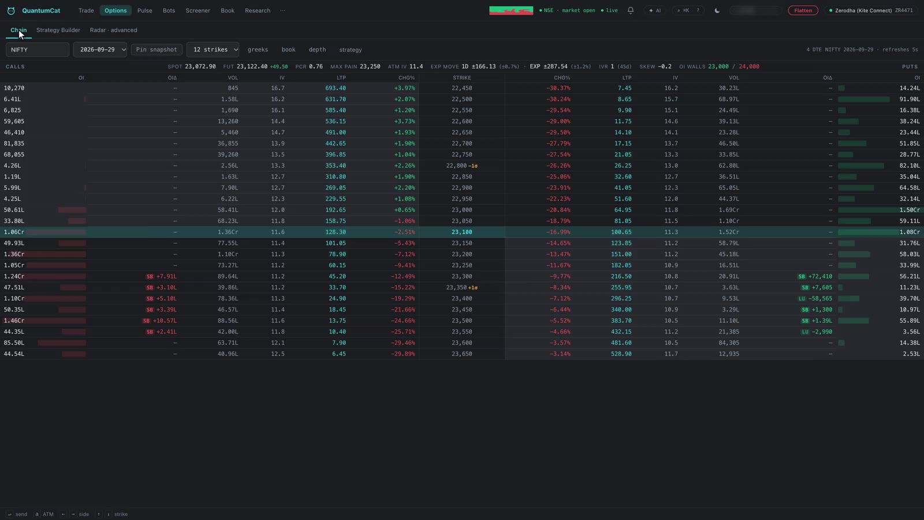Image resolution: width=924 pixels, height=520 pixels.
Task: Click the STRIKE column header
Action: click(462, 77)
